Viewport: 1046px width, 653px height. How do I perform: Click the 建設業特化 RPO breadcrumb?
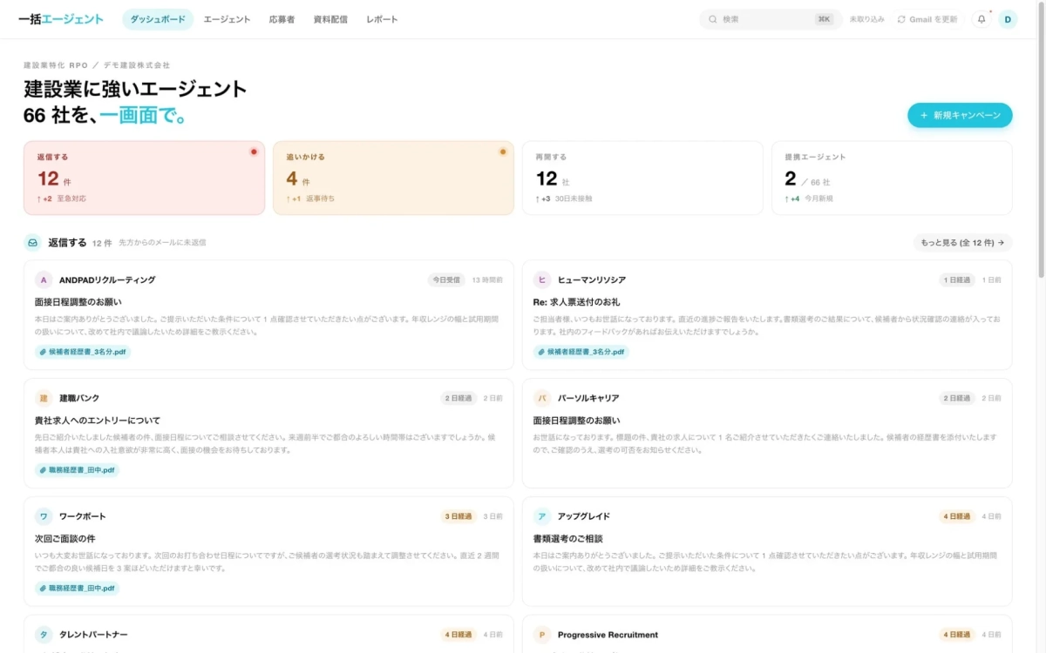56,65
